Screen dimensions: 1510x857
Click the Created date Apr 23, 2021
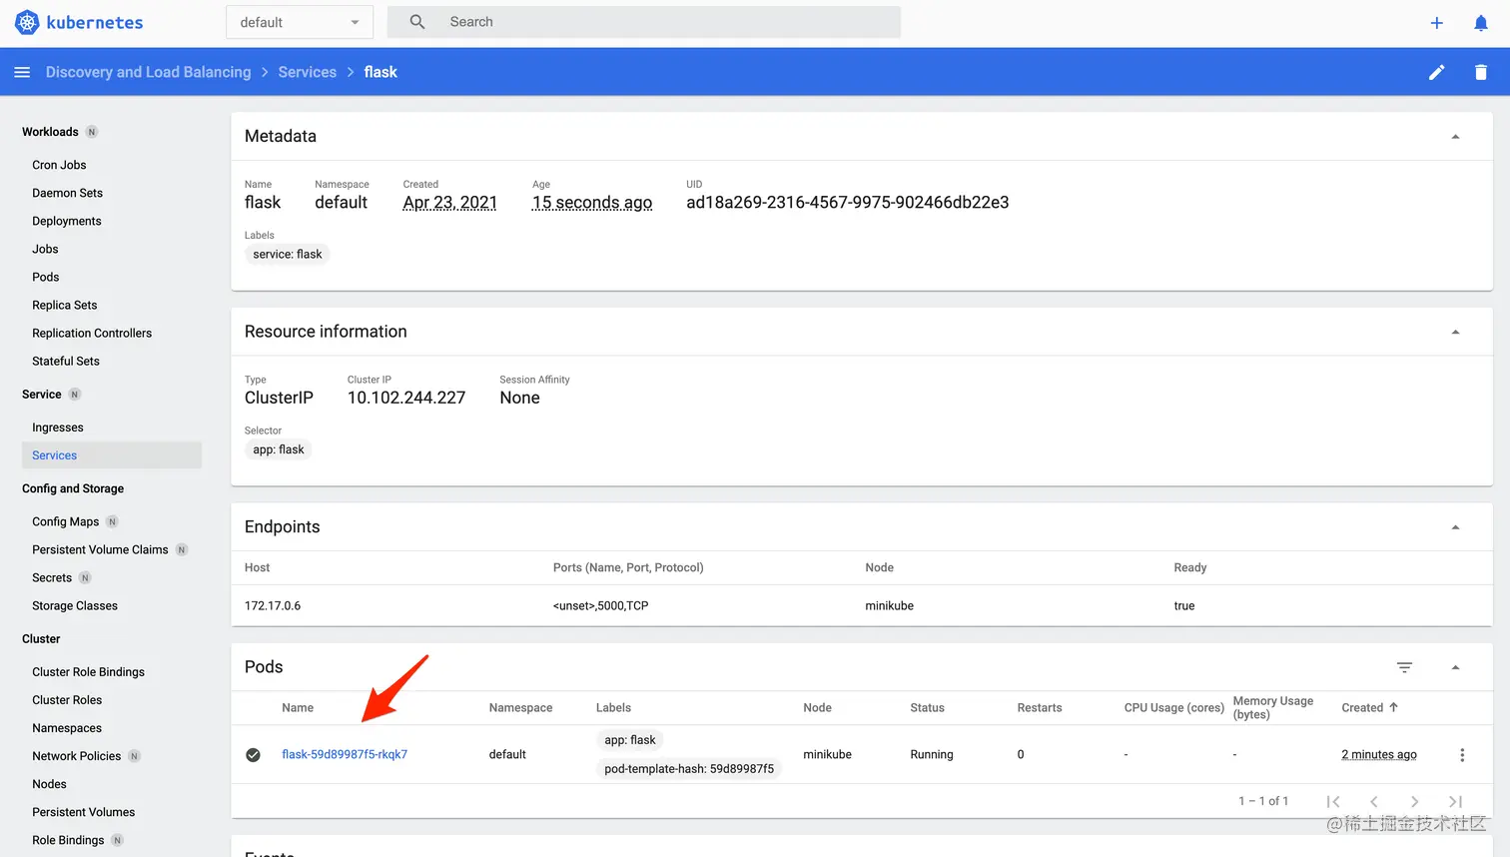[x=449, y=203]
